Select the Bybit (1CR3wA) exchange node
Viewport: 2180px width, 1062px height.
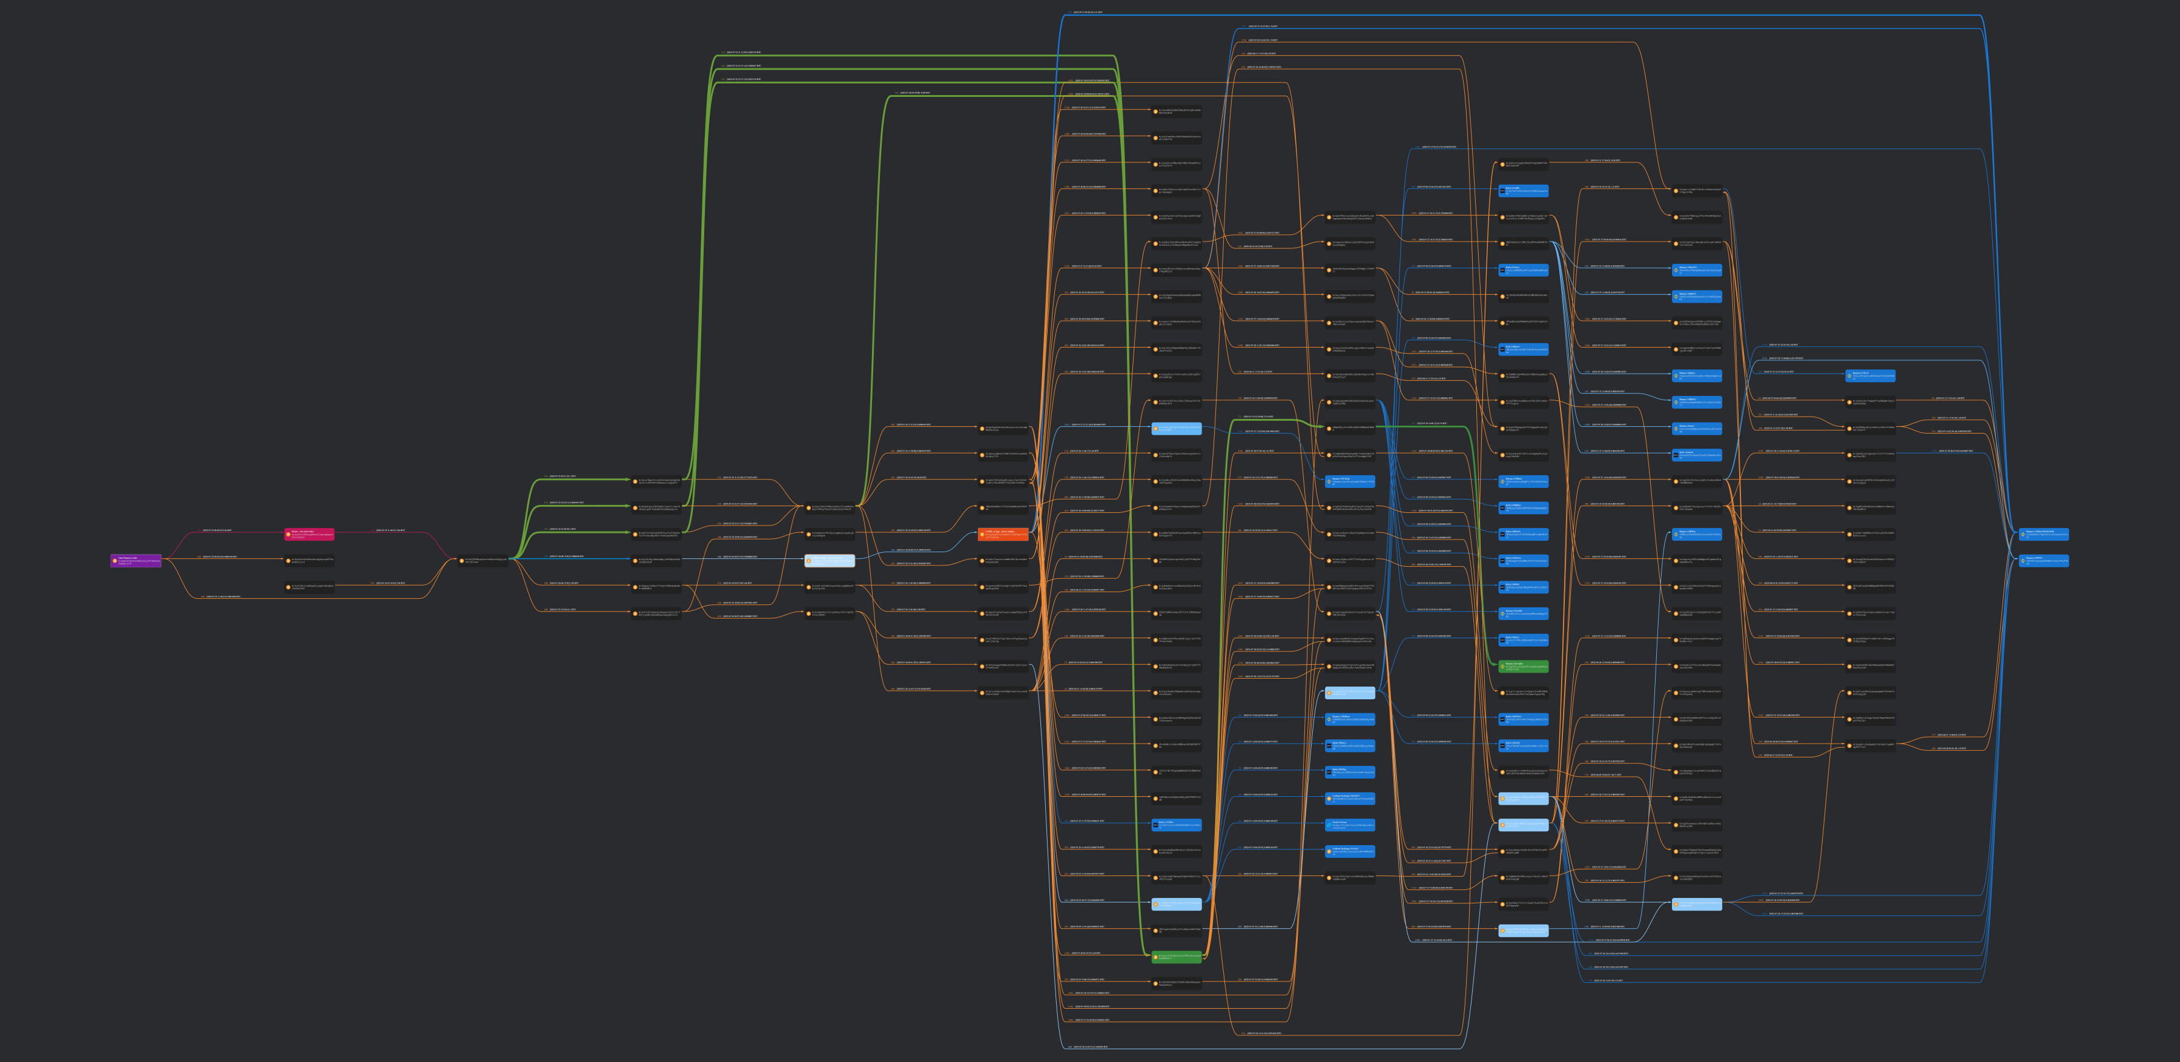coord(1524,561)
